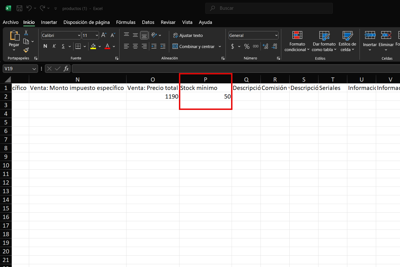Decrease indent
The image size is (400, 267).
tap(154, 46)
